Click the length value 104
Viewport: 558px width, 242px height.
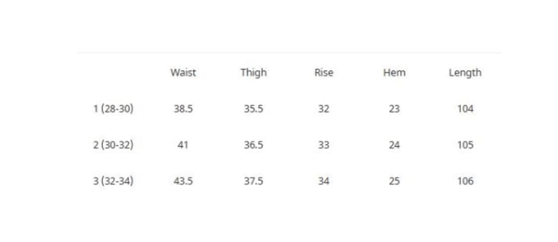[x=465, y=109]
